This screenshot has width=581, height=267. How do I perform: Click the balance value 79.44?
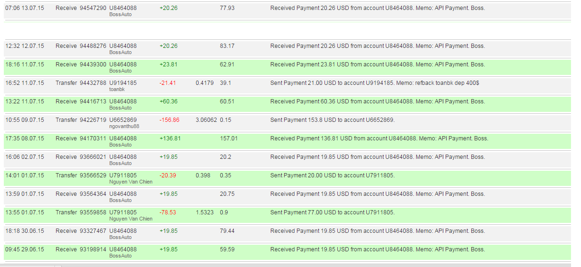pyautogui.click(x=227, y=231)
